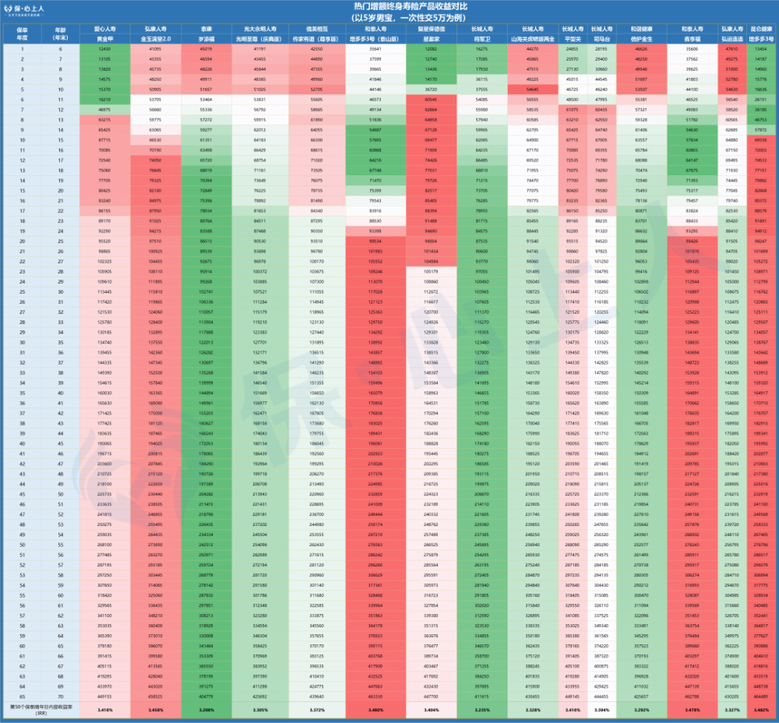Click value 44270 in the 山海关虎啸版两全 column
The width and height of the screenshot is (779, 723).
(x=533, y=49)
